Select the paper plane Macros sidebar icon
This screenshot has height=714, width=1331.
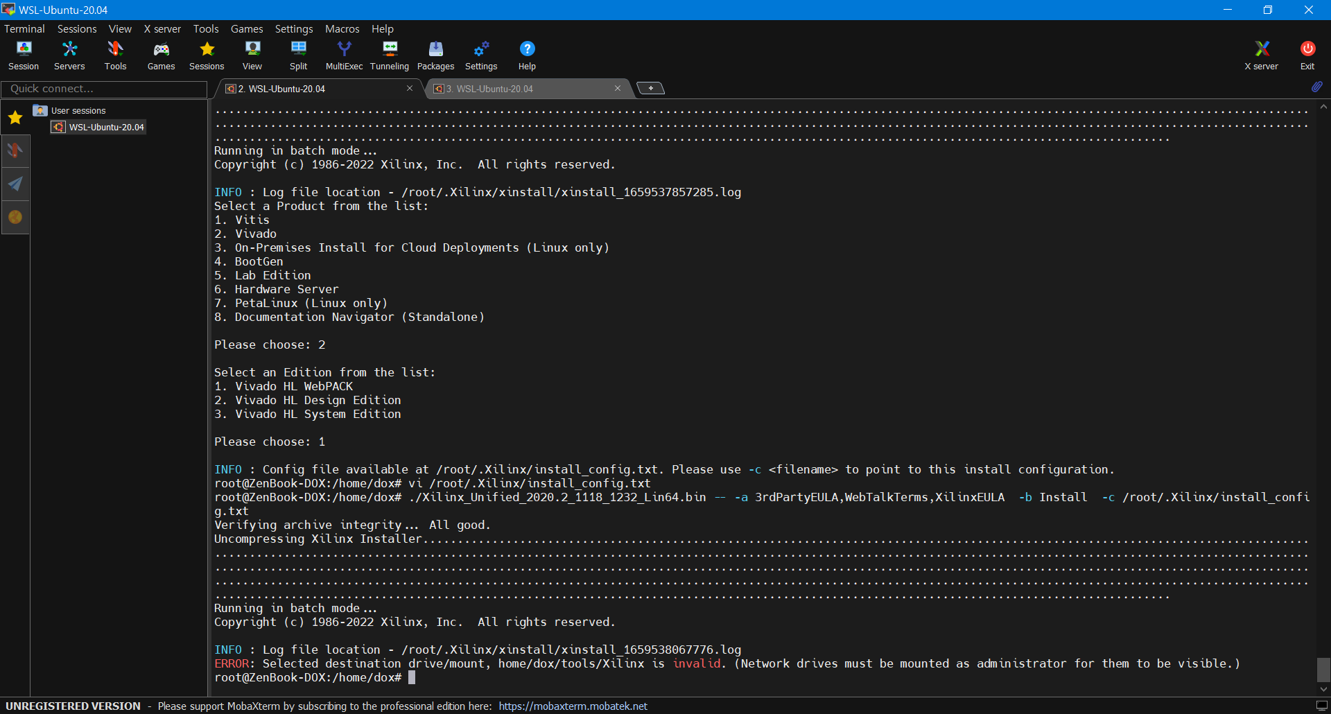pyautogui.click(x=15, y=184)
